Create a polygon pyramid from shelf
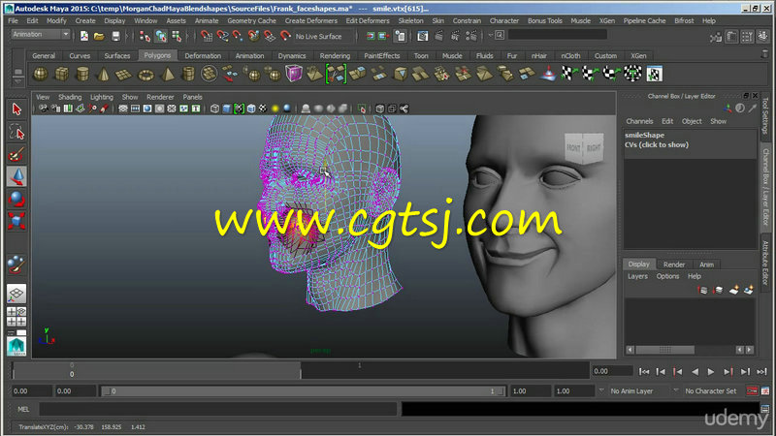The width and height of the screenshot is (776, 436). tap(168, 75)
